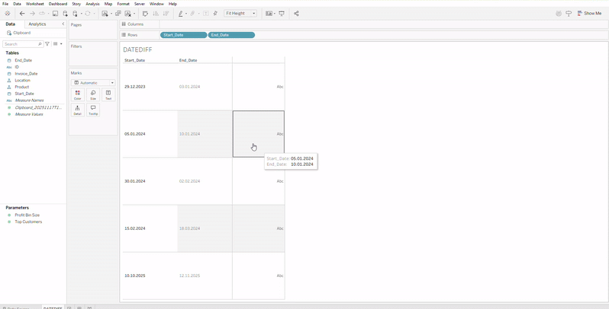Viewport: 609px width, 309px height.
Task: Open the Automatic mark type dropdown
Action: (x=93, y=82)
